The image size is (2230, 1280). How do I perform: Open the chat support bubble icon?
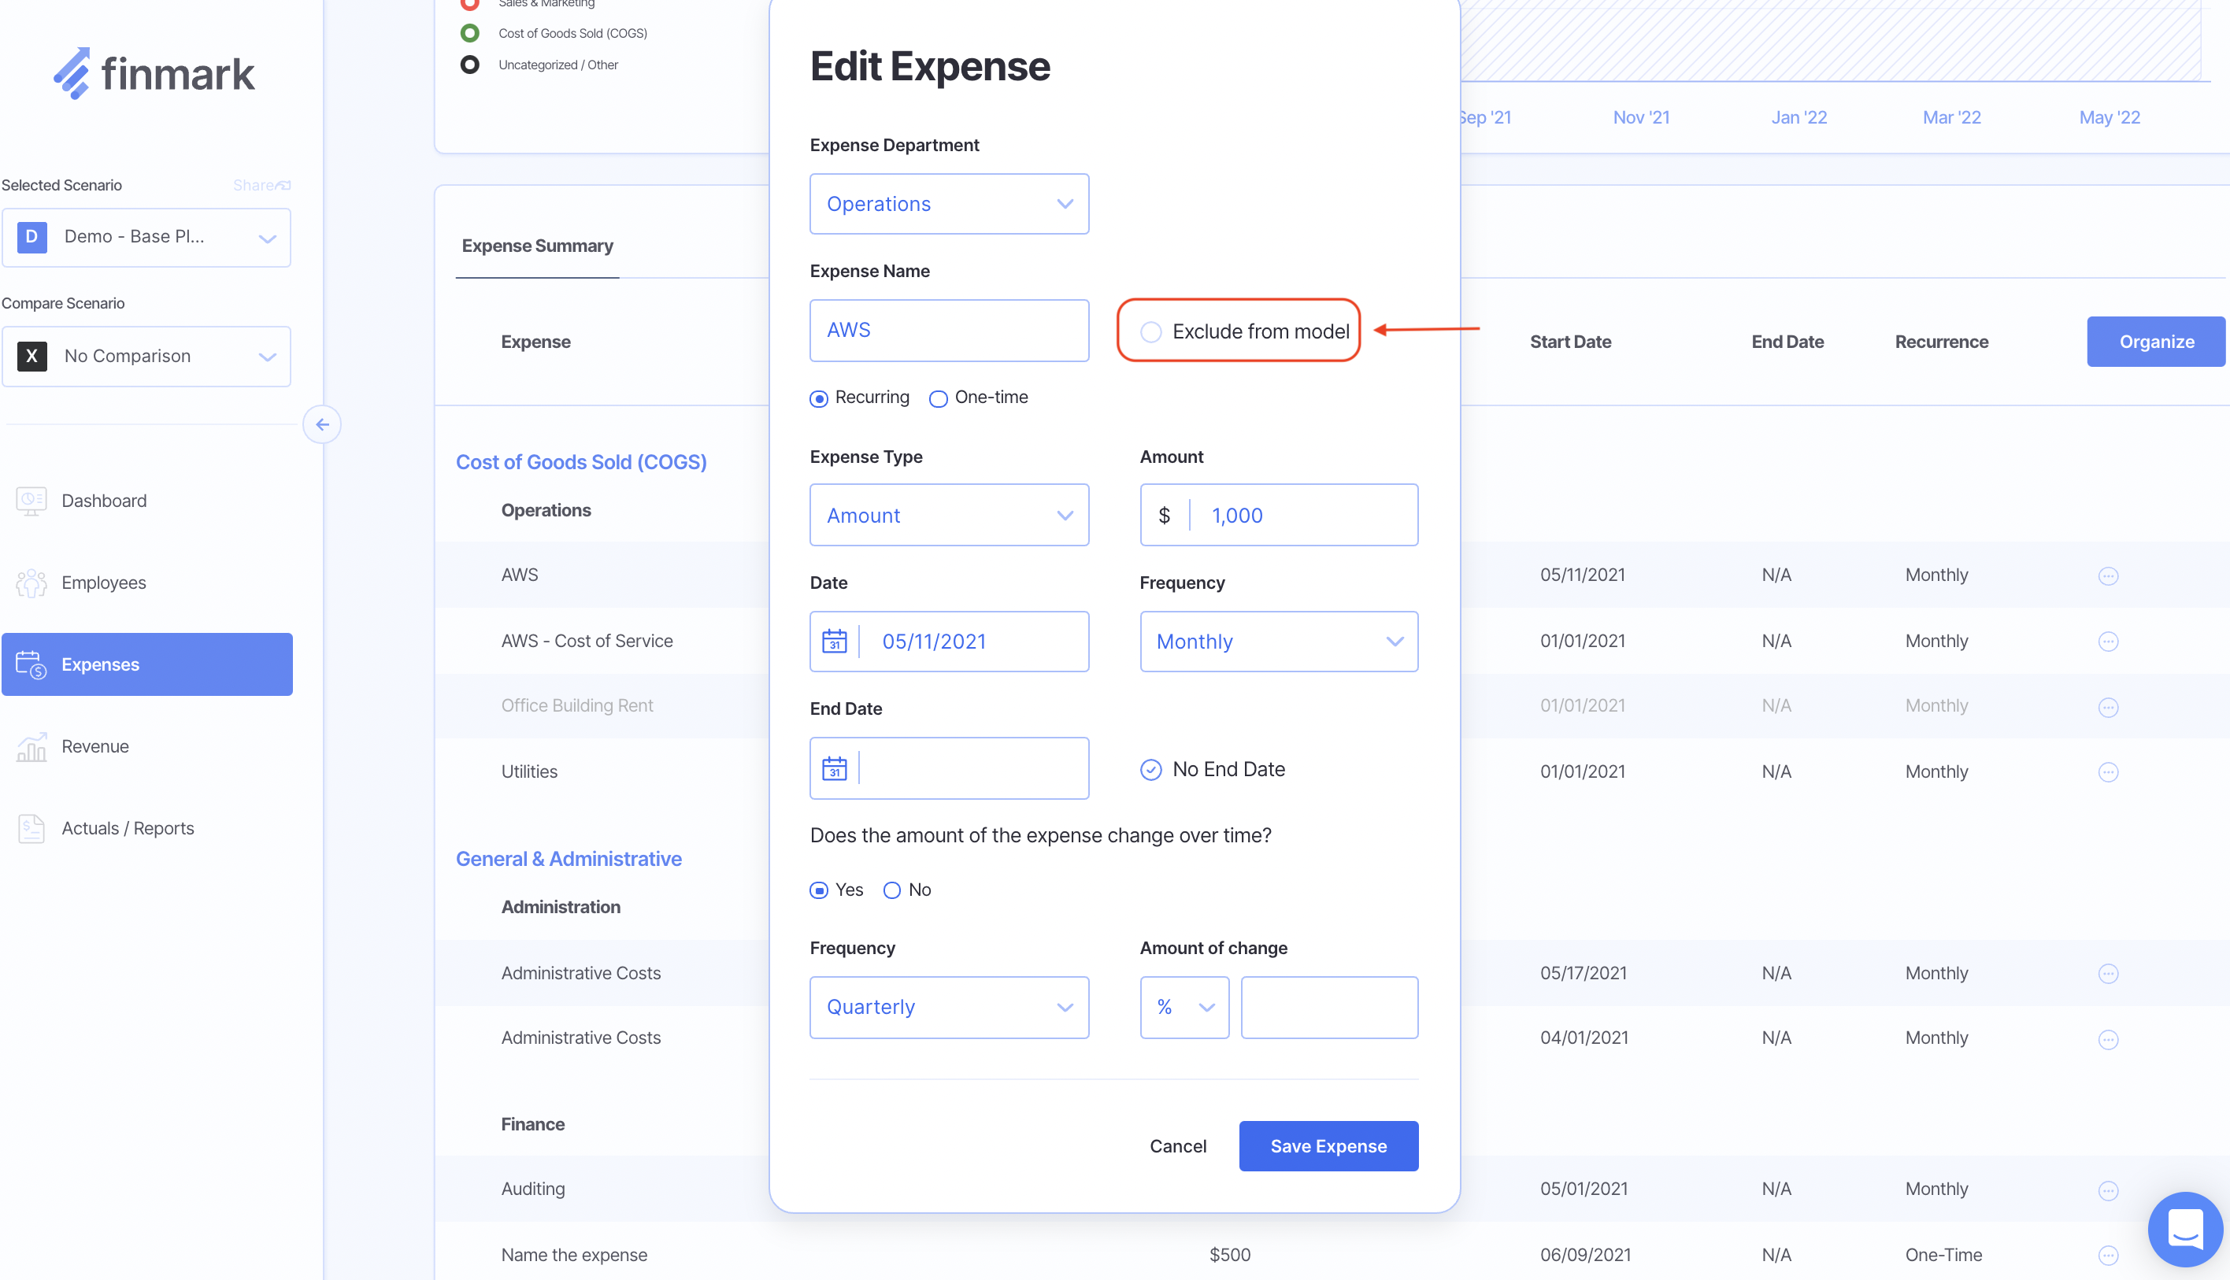(x=2185, y=1227)
